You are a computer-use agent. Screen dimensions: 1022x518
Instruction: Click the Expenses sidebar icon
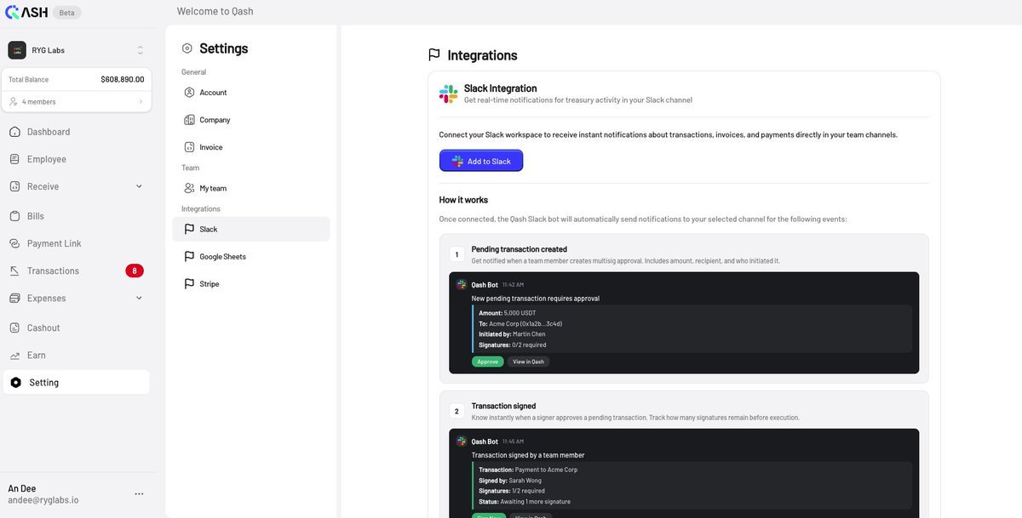pyautogui.click(x=15, y=298)
